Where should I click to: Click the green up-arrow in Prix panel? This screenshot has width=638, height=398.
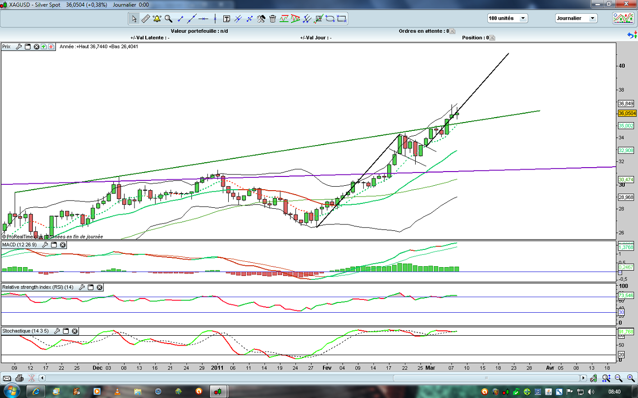(x=44, y=47)
